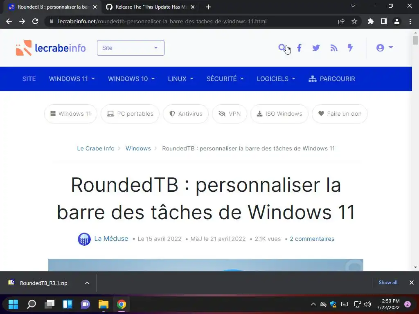The height and width of the screenshot is (314, 419).
Task: Click the article hero image
Action: tap(206, 265)
